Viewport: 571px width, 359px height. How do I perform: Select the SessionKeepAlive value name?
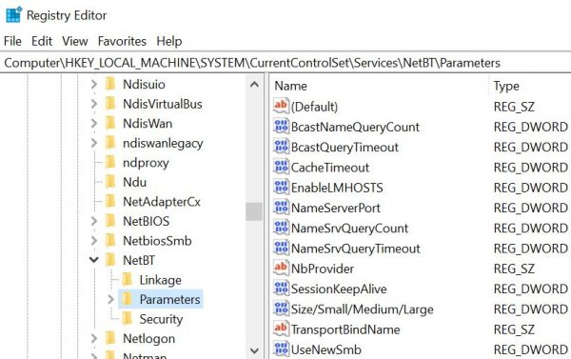tap(339, 289)
